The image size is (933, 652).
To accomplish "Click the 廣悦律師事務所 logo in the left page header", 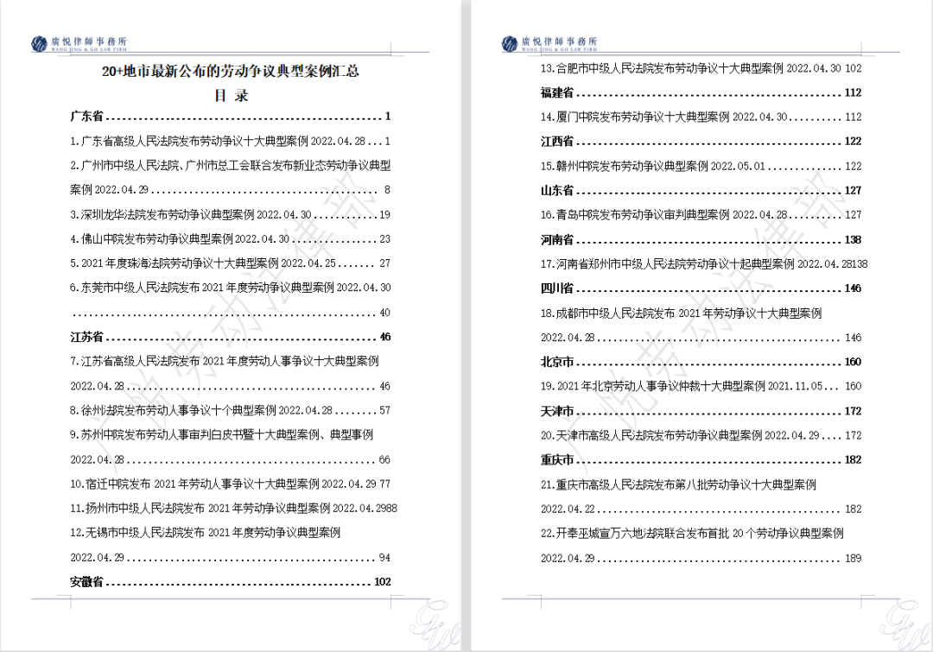I will tap(79, 43).
